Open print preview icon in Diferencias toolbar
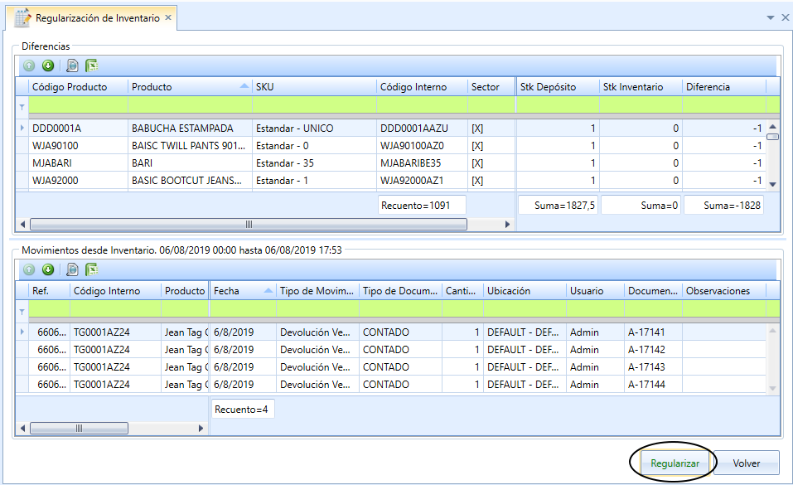The image size is (793, 485). [x=72, y=65]
